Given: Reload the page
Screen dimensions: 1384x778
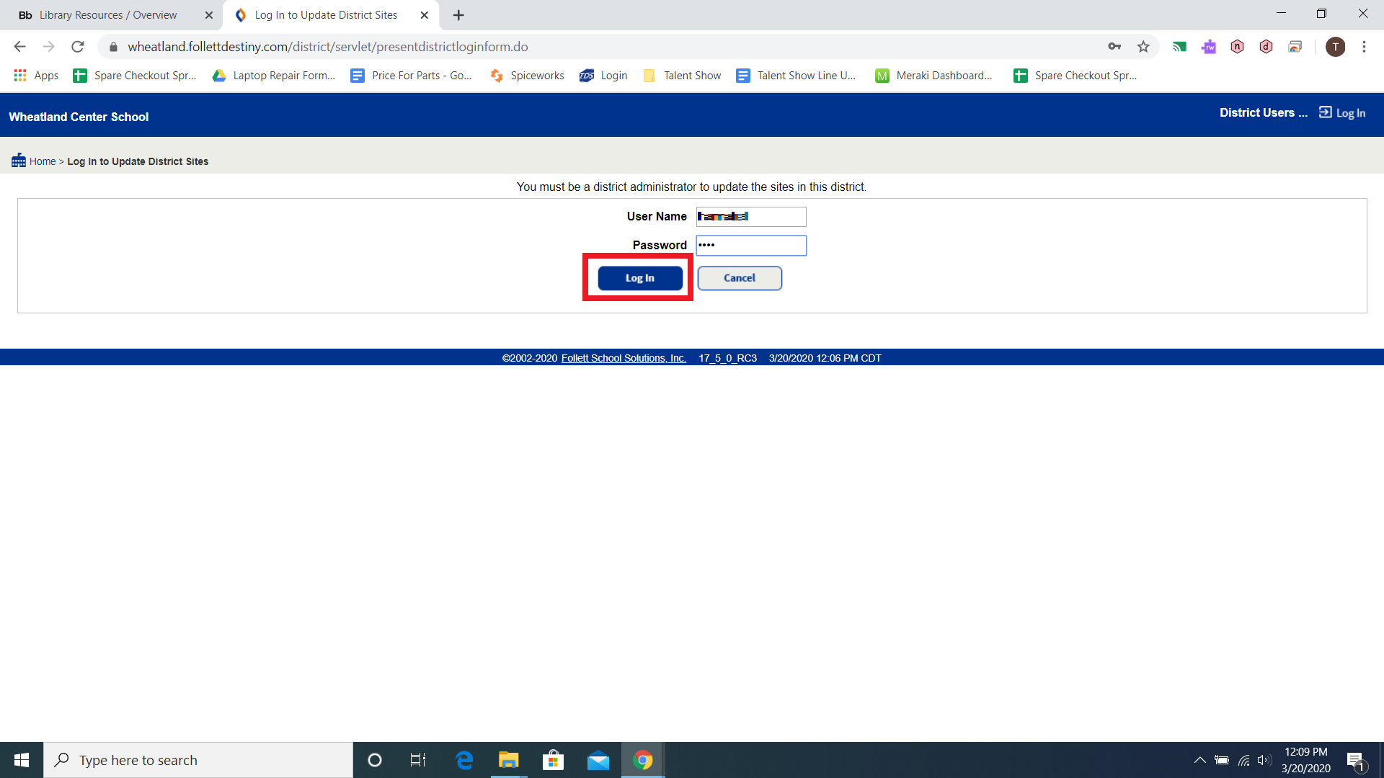Looking at the screenshot, I should click(78, 47).
